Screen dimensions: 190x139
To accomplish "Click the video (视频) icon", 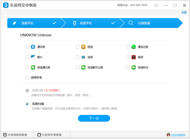I will point(83,57).
